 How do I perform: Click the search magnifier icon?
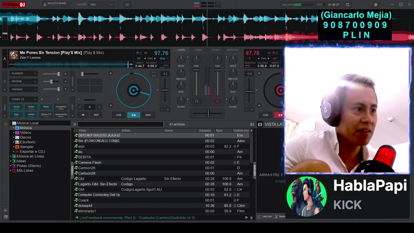coord(75,124)
